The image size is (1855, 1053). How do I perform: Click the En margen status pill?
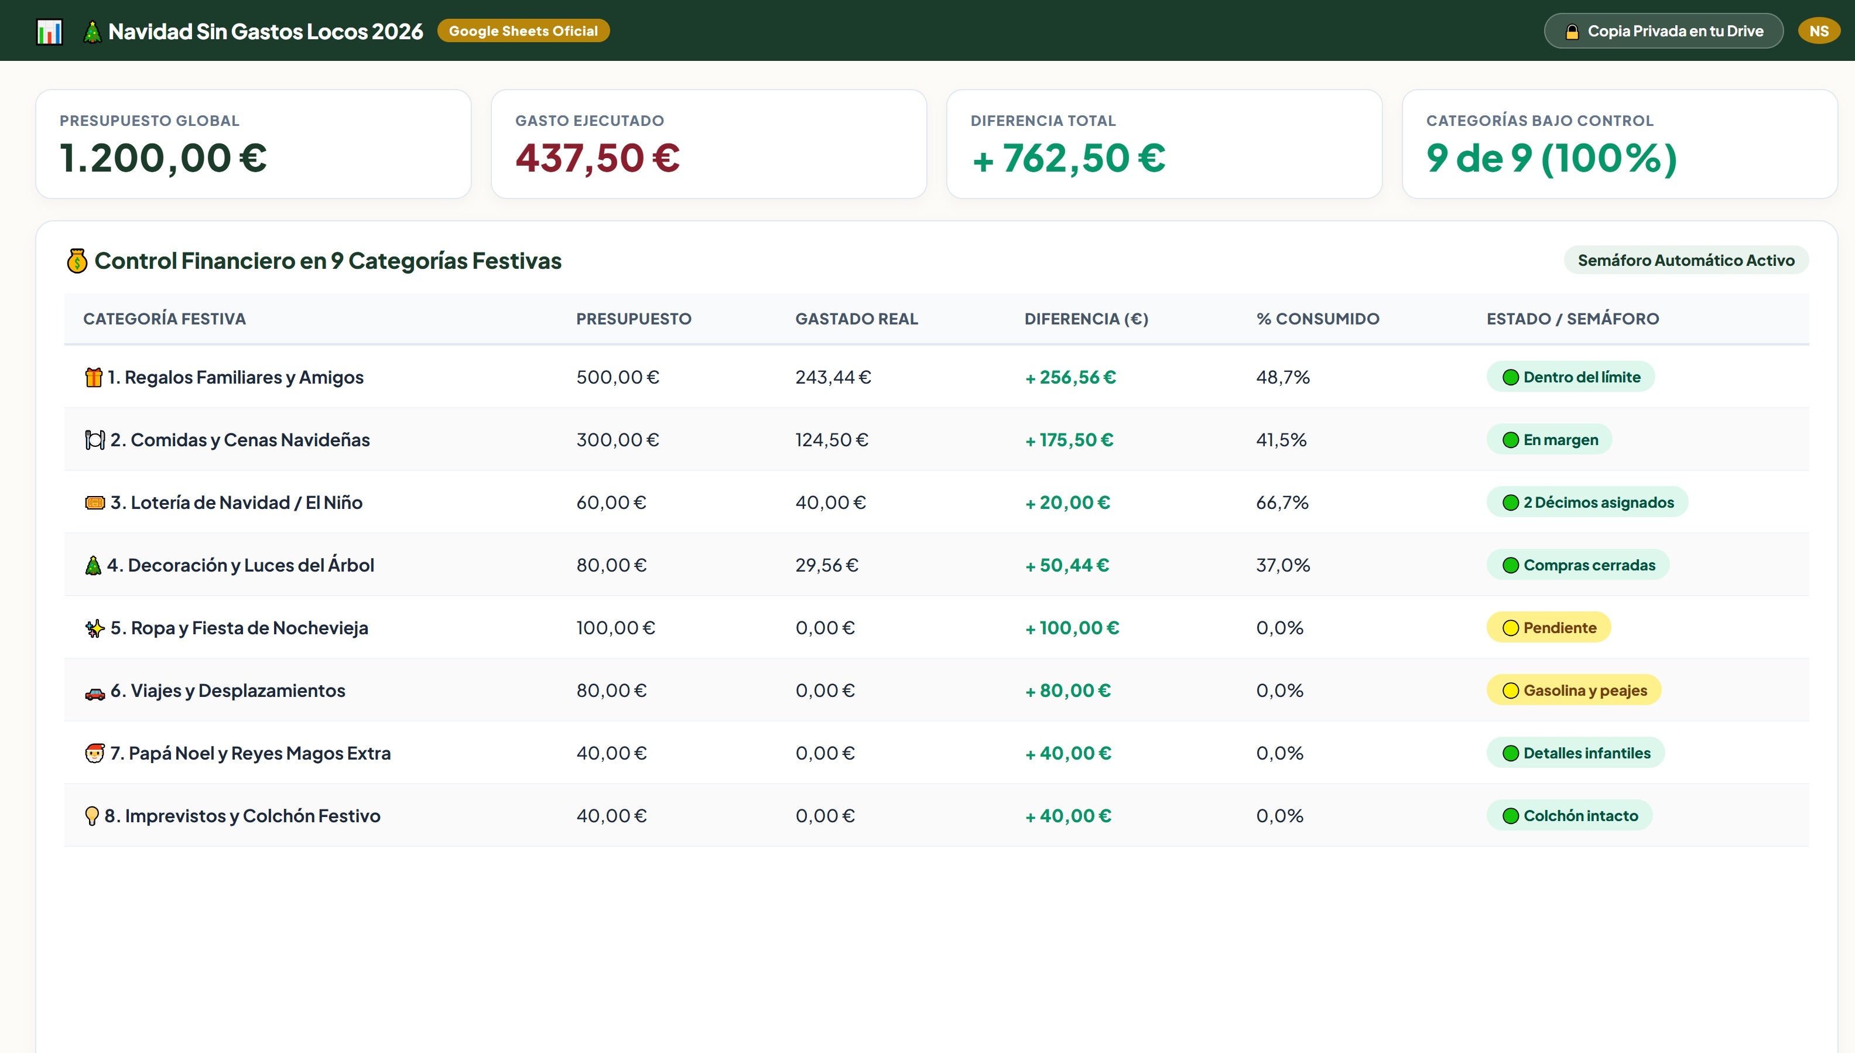coord(1549,440)
